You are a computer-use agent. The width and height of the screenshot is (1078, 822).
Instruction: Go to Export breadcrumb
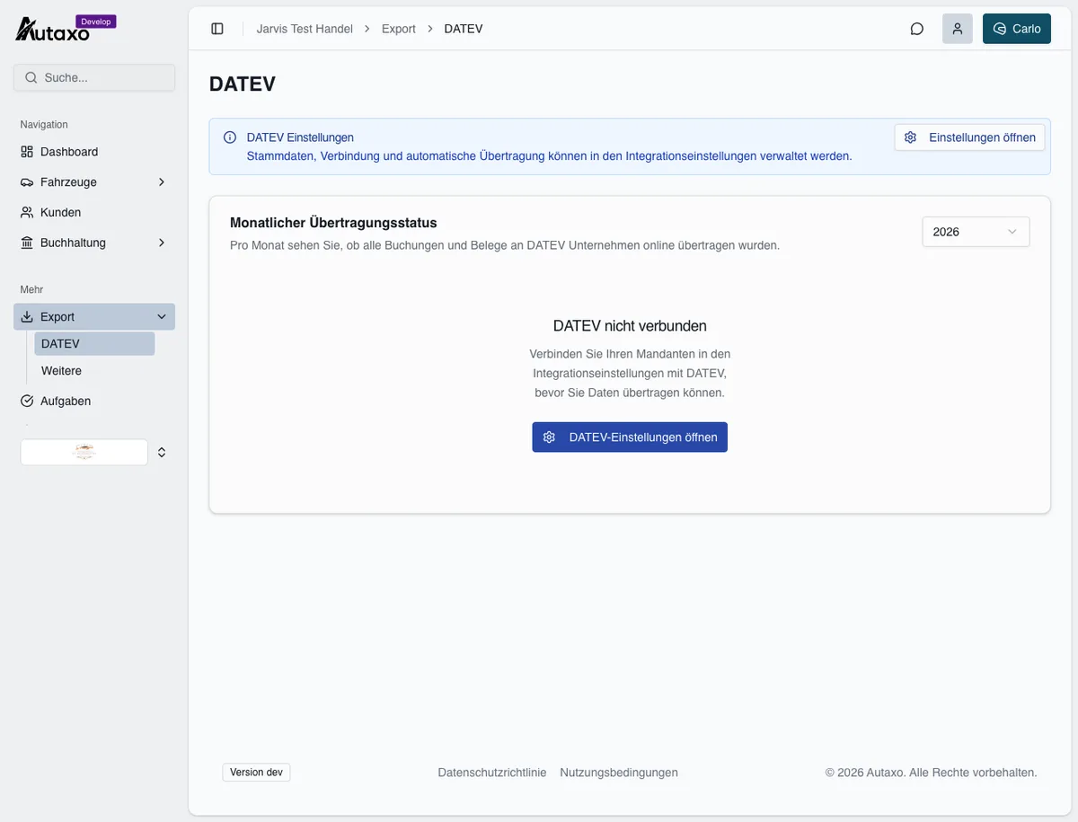click(399, 29)
